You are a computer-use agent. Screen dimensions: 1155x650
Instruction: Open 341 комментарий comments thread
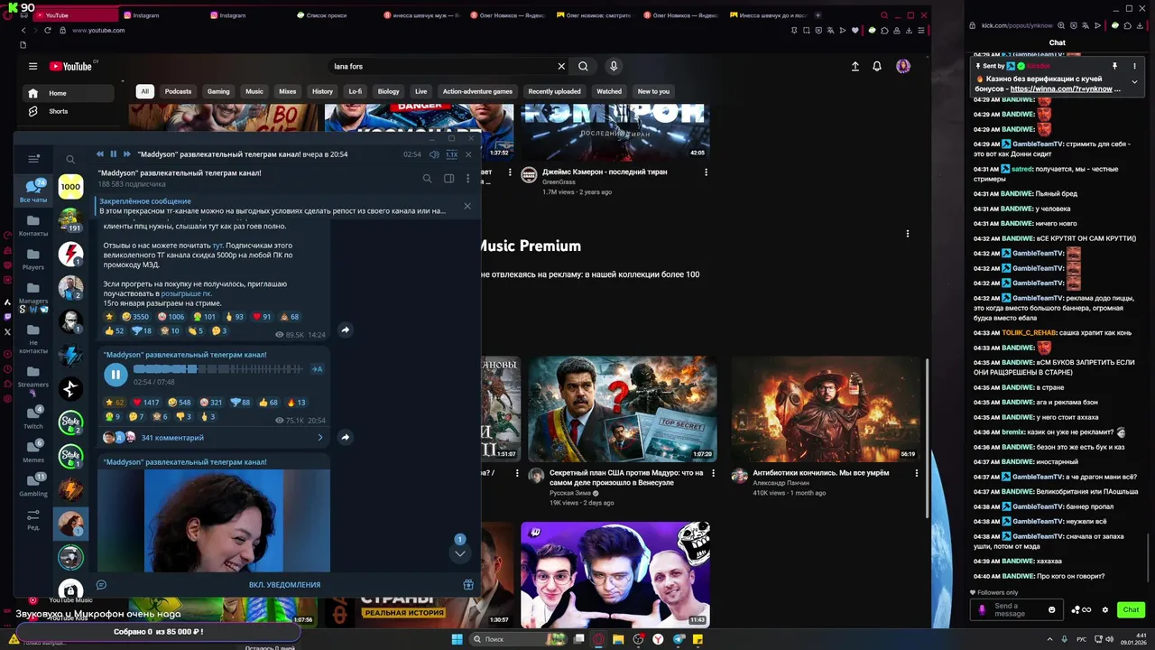[213, 437]
